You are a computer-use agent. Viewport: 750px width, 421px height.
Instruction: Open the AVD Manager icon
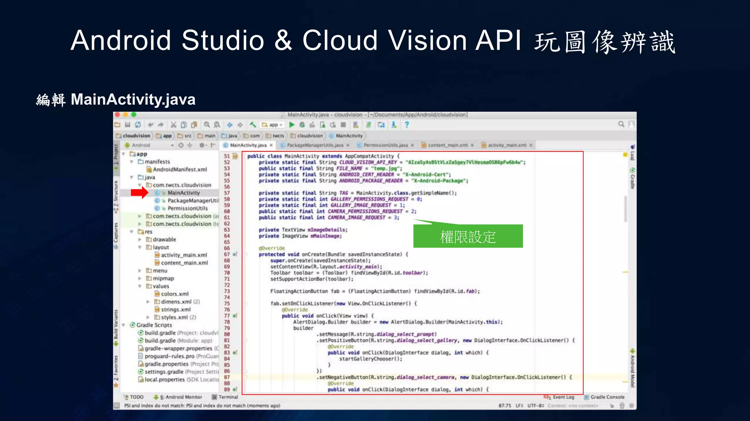[356, 125]
